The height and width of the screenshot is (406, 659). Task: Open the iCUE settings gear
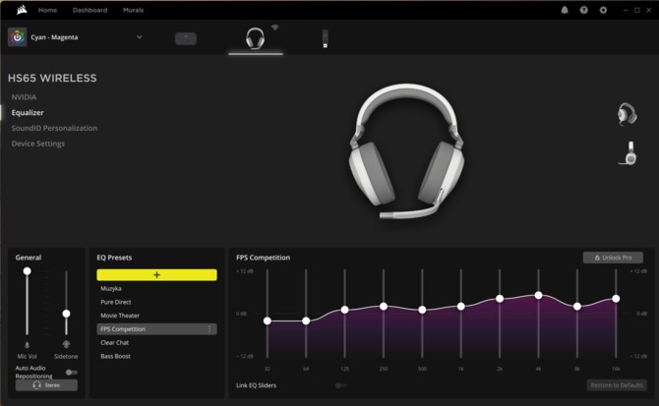pyautogui.click(x=603, y=10)
